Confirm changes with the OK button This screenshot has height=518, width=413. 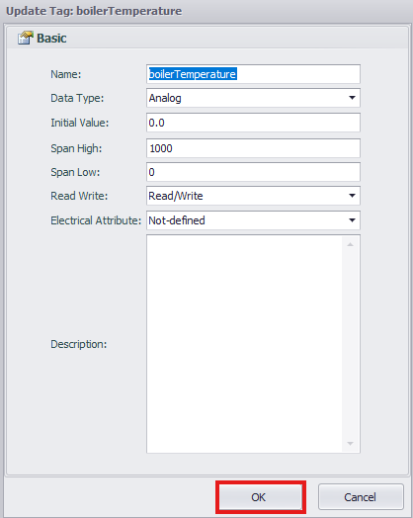[261, 497]
